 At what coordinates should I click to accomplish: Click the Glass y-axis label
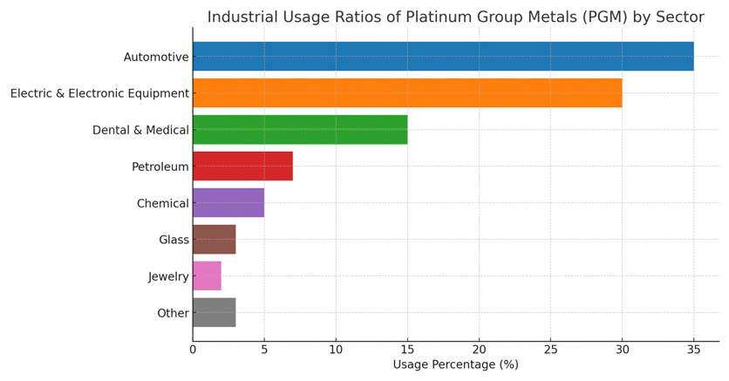click(x=174, y=241)
